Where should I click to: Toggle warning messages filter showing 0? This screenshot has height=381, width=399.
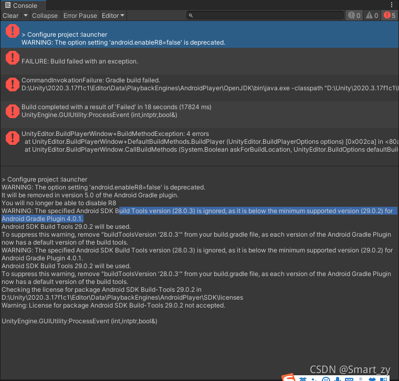click(372, 16)
